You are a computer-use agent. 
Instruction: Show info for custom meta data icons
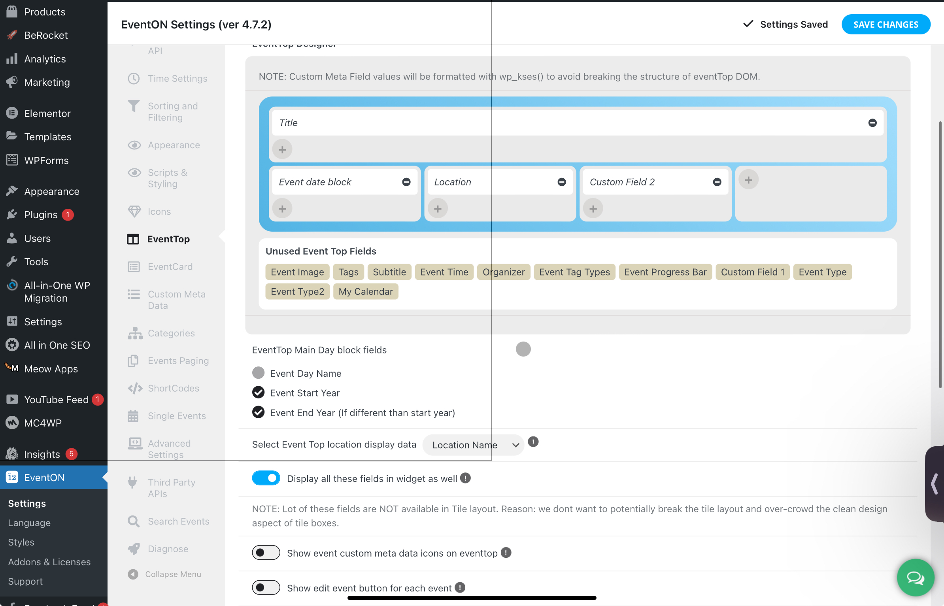[x=506, y=553]
